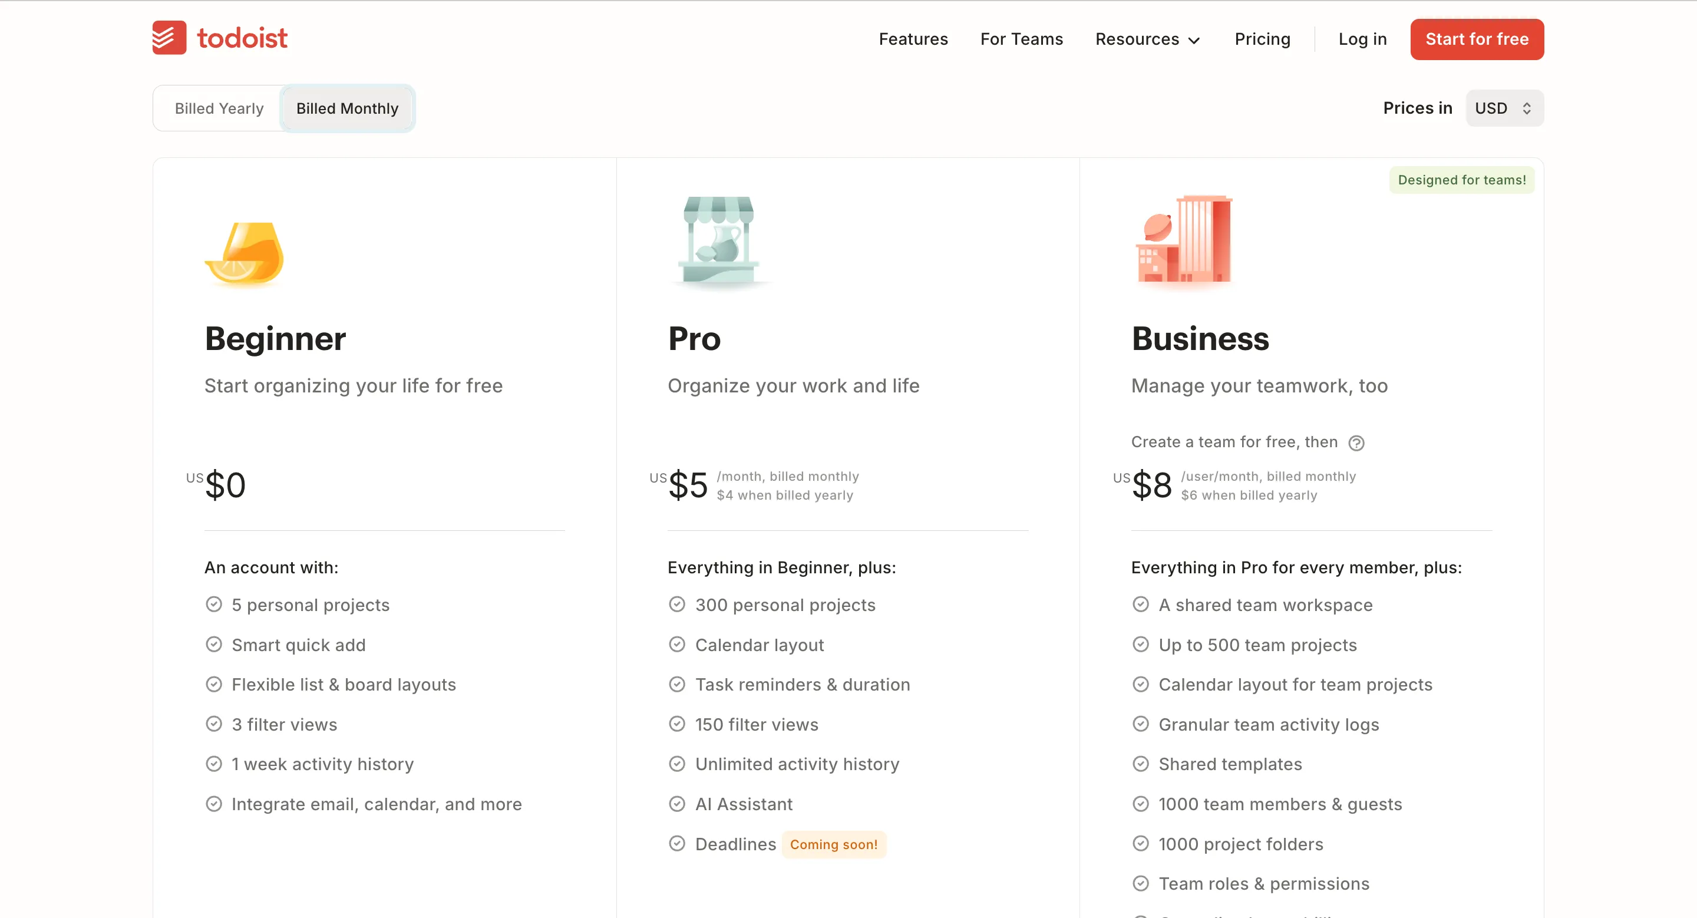Image resolution: width=1697 pixels, height=918 pixels.
Task: Click check icon beside 'Team roles & permissions'
Action: point(1141,884)
